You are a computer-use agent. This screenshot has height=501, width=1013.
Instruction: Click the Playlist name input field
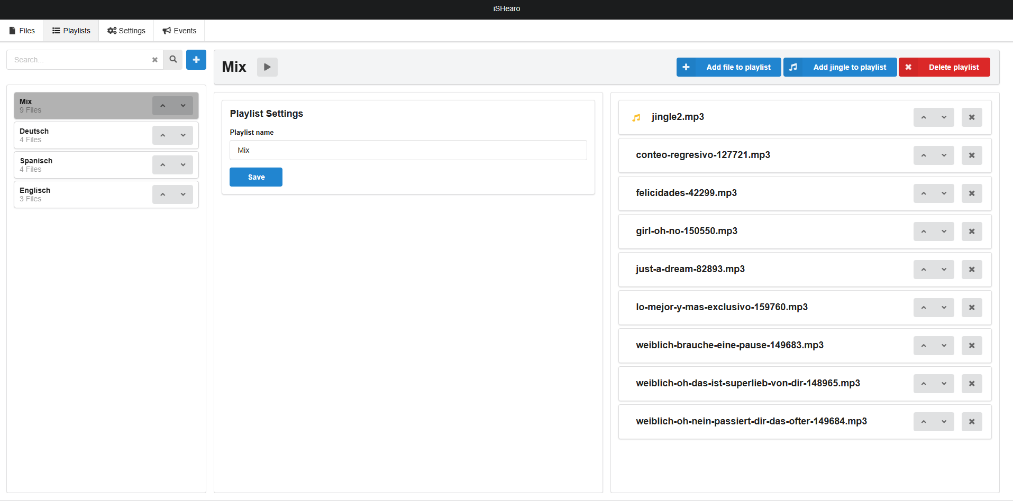click(408, 150)
